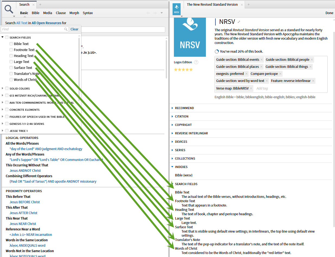The width and height of the screenshot is (335, 257).
Task: Check the Words of Christ search field
Action: 11,80
